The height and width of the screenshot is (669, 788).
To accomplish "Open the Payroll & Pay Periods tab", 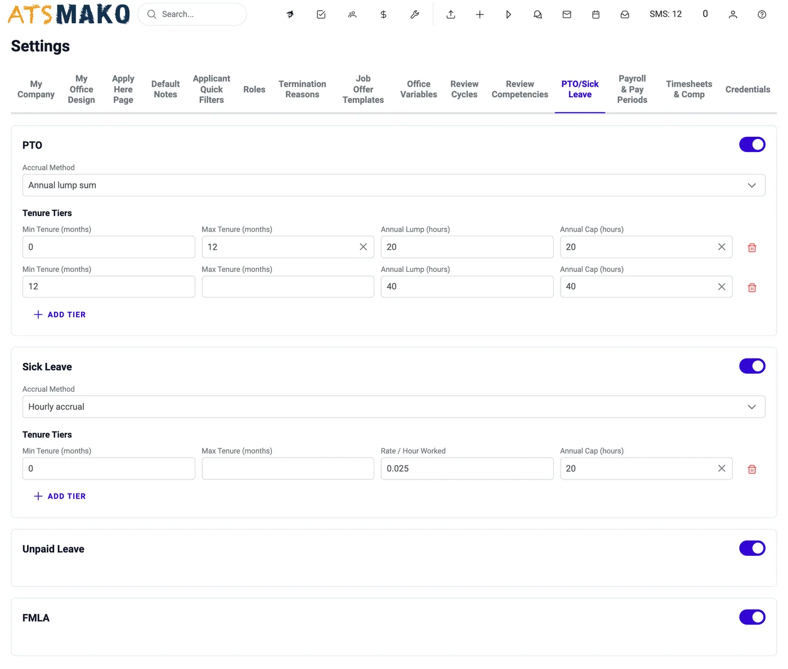I will tap(632, 89).
